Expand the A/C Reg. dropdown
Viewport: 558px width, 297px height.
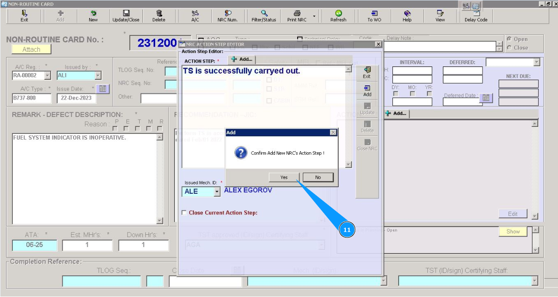click(48, 75)
